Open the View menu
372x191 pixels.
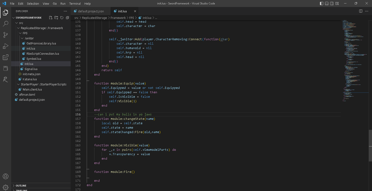point(46,3)
